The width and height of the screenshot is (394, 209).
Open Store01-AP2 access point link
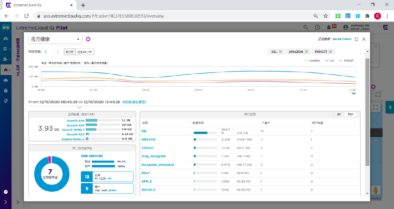pos(76,134)
